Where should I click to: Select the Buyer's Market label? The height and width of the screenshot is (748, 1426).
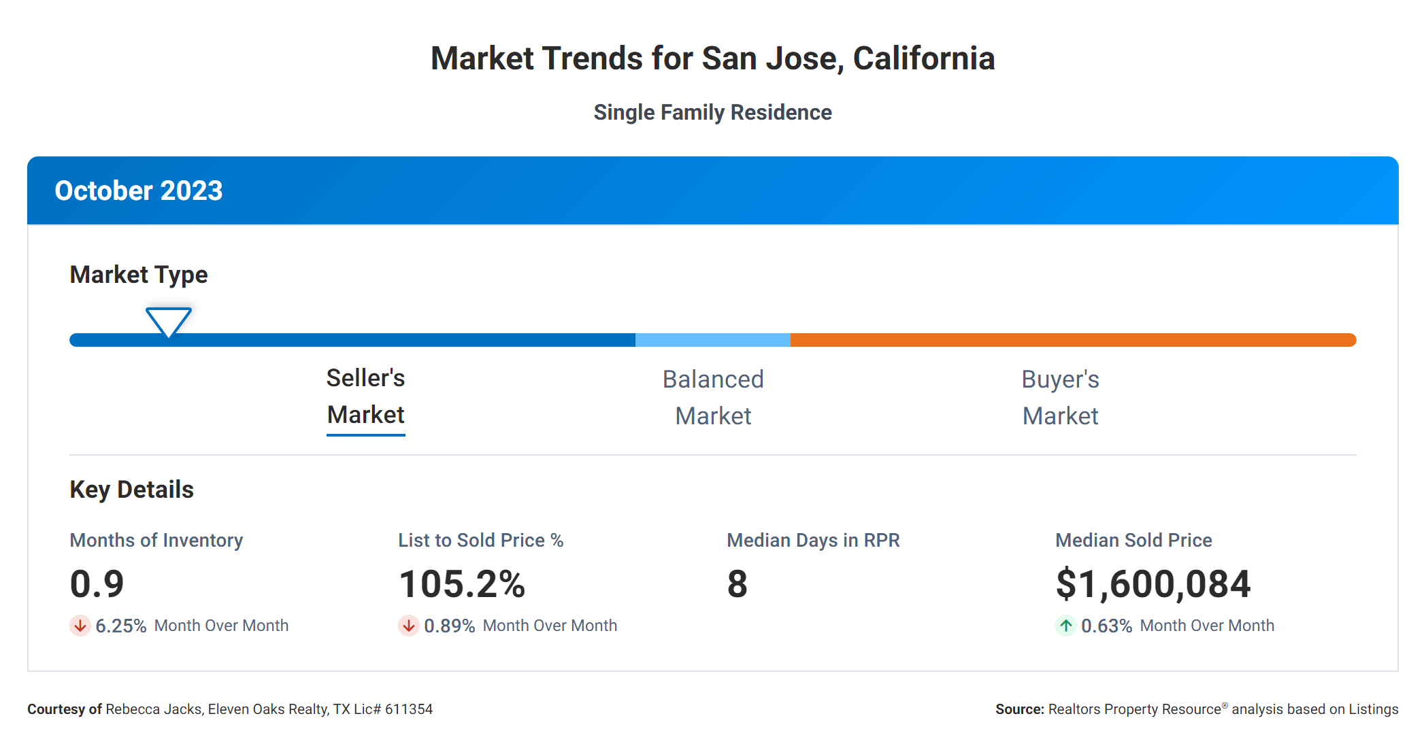click(x=1060, y=397)
